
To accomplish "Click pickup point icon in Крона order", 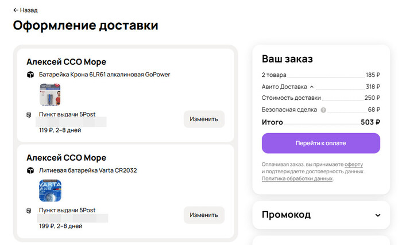I will pos(30,115).
